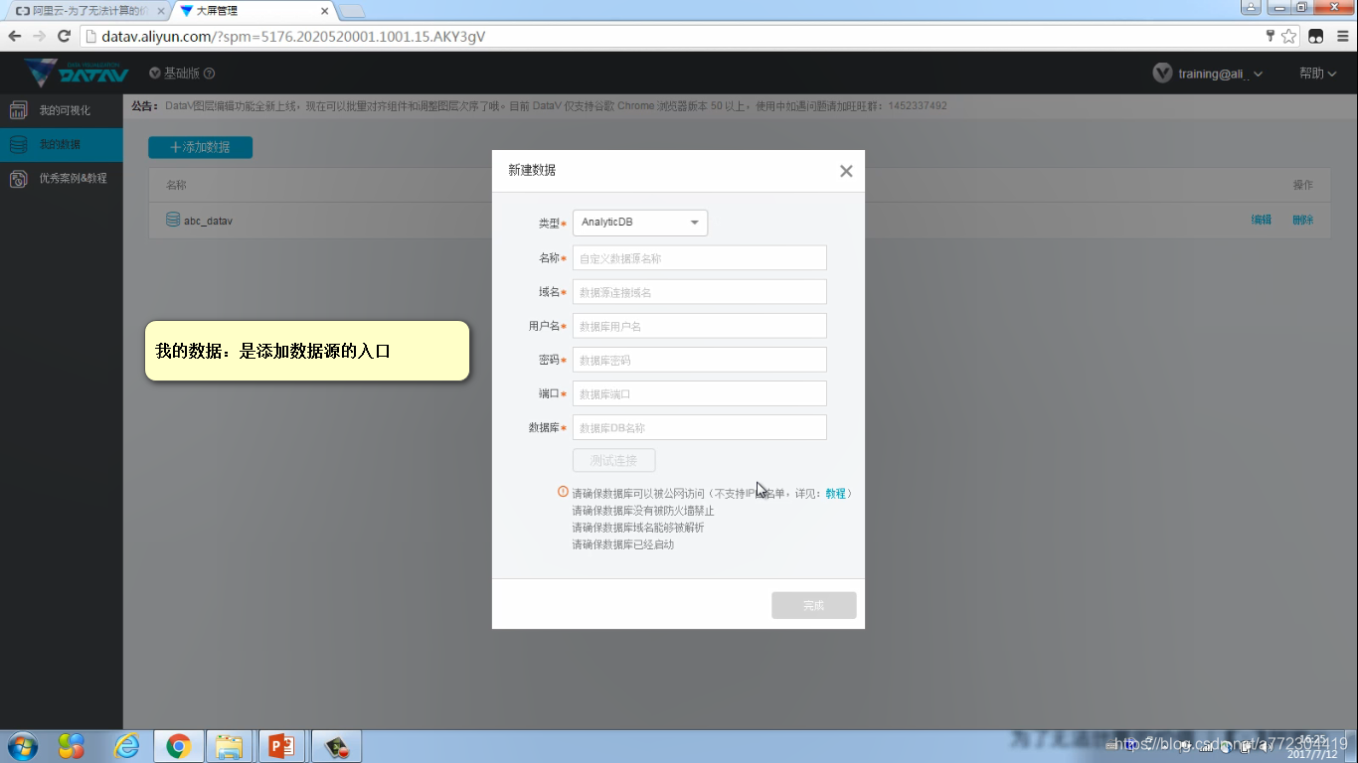Open Chrome menu icon

(1342, 36)
